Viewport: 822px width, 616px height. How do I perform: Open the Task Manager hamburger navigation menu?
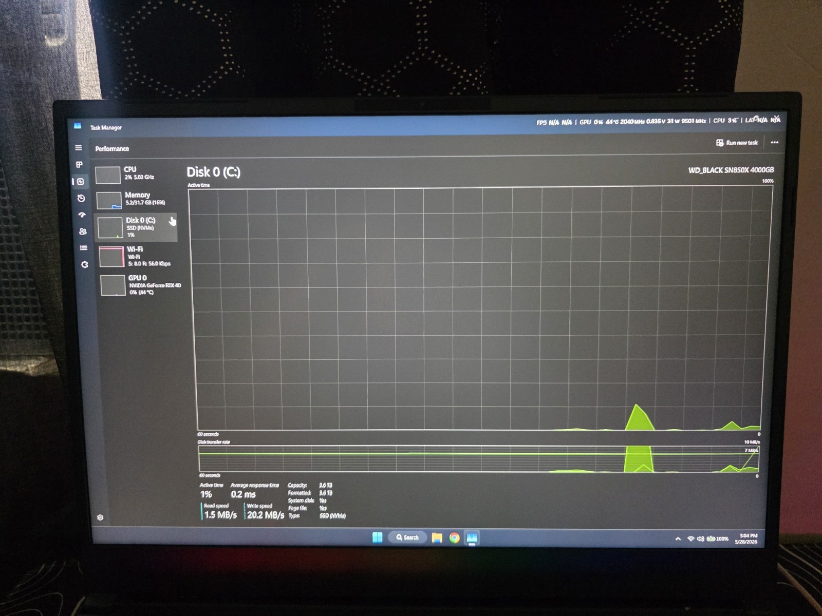pos(79,148)
